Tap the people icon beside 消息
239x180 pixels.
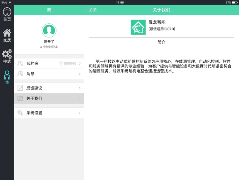point(20,74)
